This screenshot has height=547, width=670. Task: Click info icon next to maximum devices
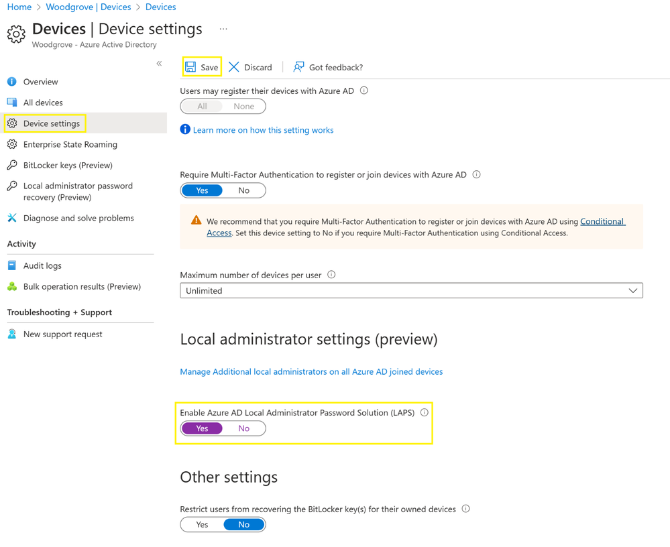331,275
